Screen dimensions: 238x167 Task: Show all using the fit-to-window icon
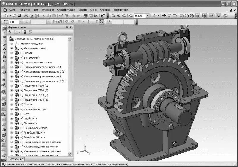tap(169, 16)
